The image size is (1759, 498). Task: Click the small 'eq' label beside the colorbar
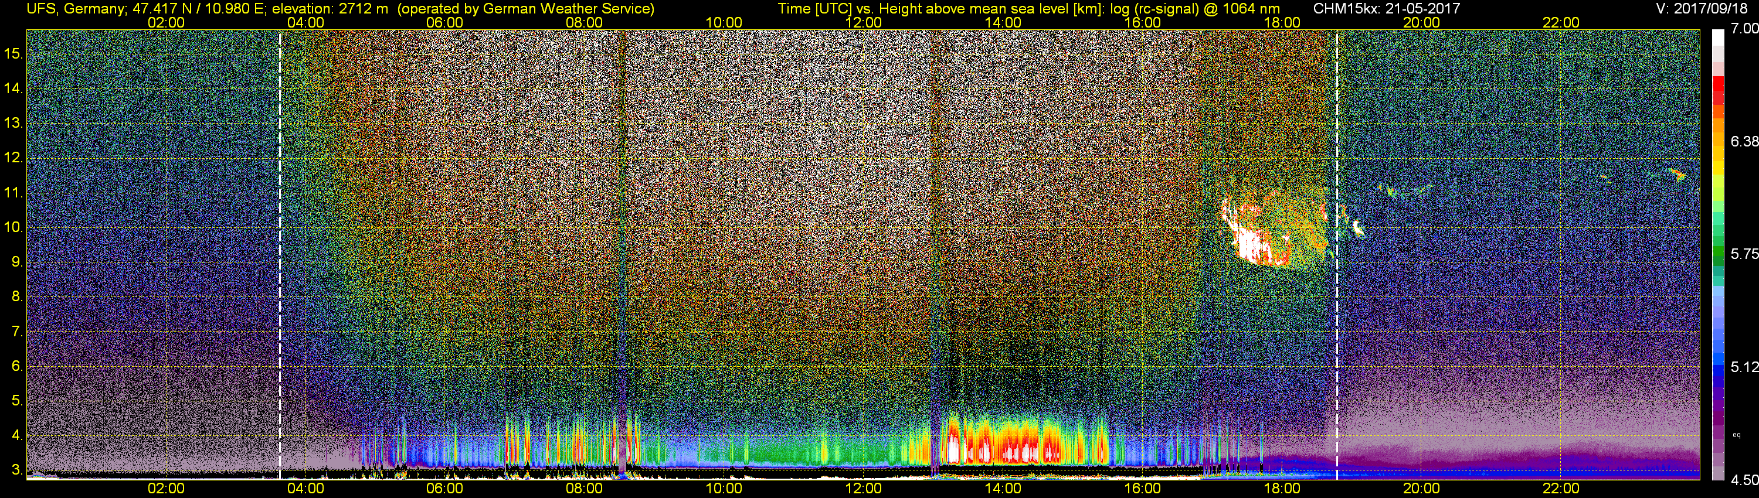pyautogui.click(x=1737, y=435)
